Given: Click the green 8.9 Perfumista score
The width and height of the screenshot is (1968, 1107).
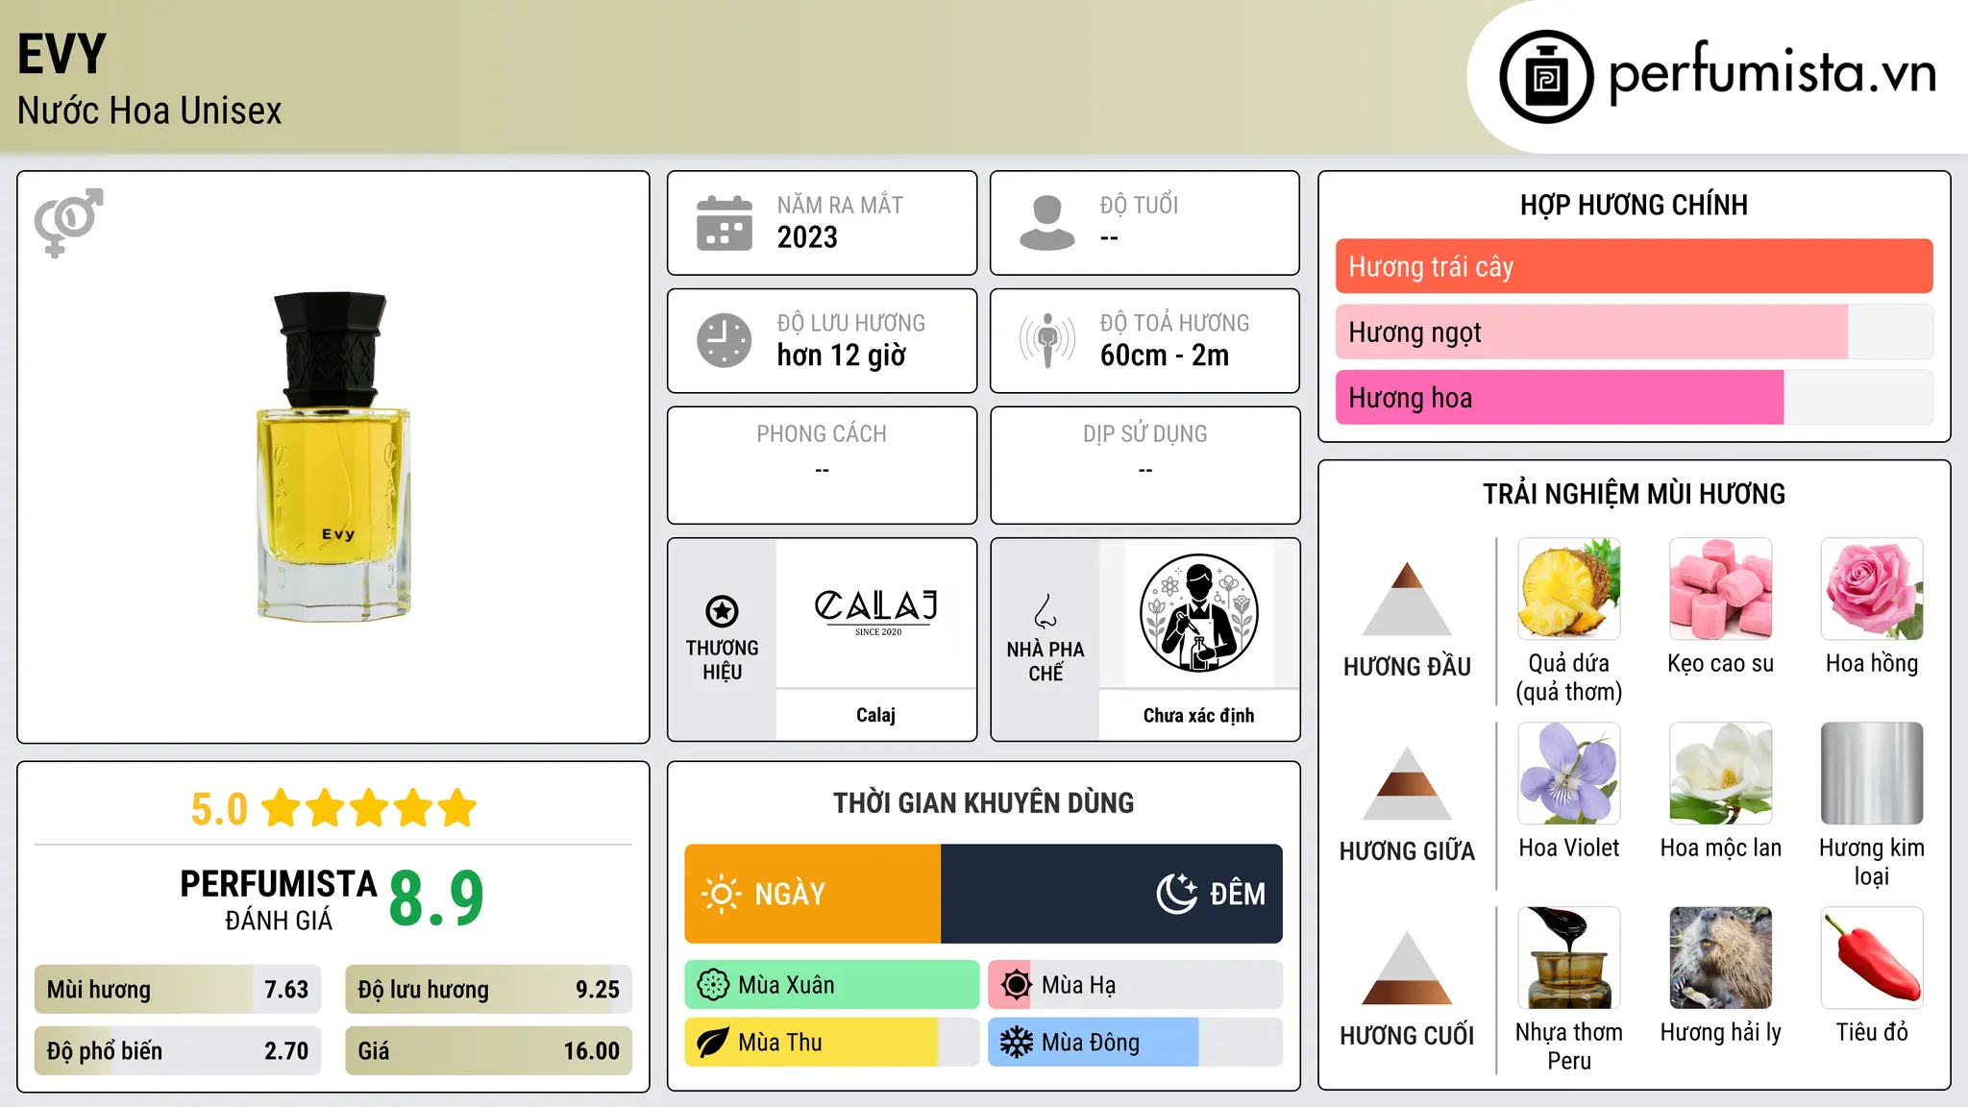Looking at the screenshot, I should coord(436,898).
